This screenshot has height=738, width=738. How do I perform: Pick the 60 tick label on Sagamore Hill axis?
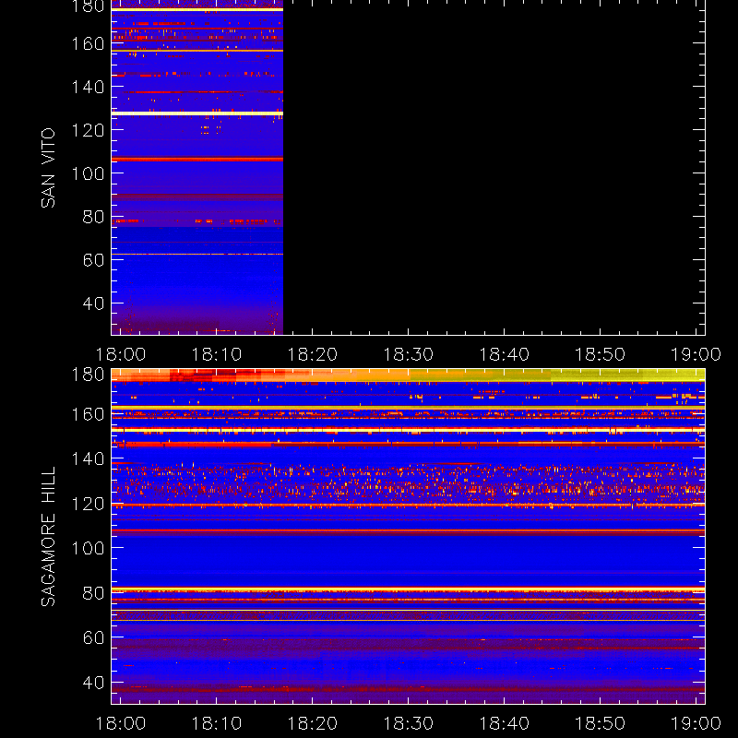pyautogui.click(x=93, y=637)
